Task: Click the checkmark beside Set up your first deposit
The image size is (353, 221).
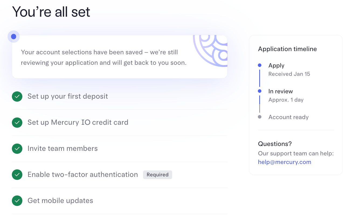Action: click(x=17, y=97)
